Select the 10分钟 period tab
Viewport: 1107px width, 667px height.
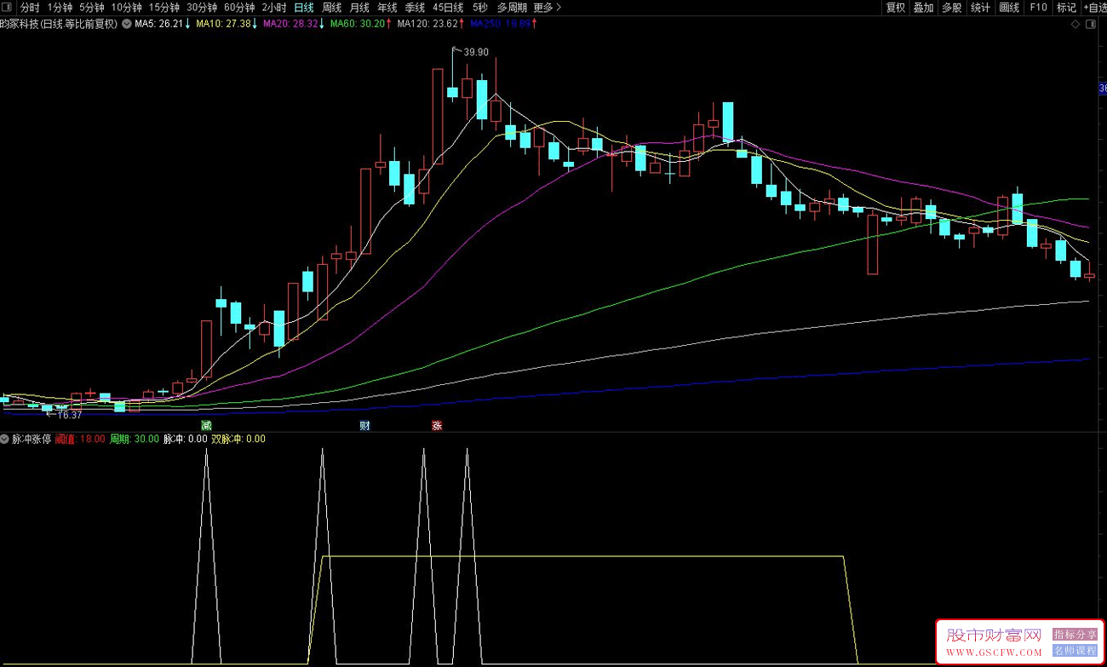click(126, 8)
